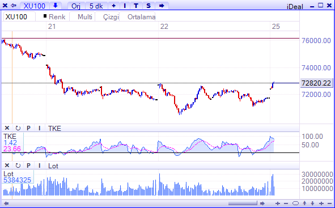Image resolution: width=335 pixels, height=208 pixels.
Task: Click the TKE value 23.66
Action: tap(12, 148)
